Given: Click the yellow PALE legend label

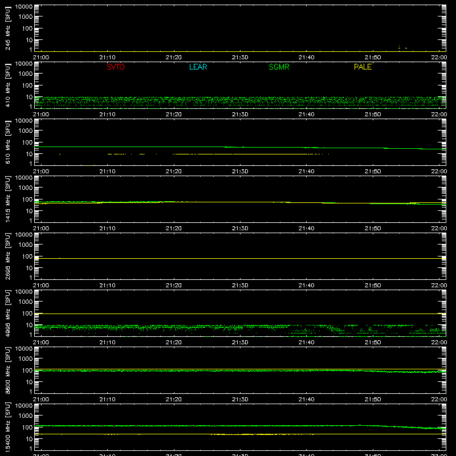Looking at the screenshot, I should coord(363,67).
